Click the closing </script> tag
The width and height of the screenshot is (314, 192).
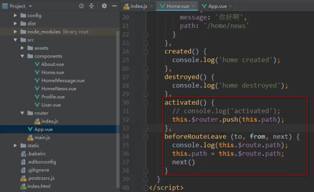(166, 188)
